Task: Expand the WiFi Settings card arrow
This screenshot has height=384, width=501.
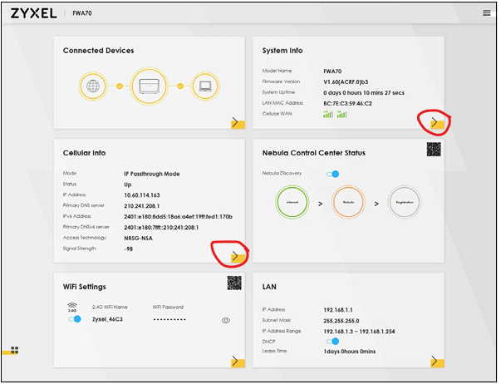Action: pyautogui.click(x=238, y=362)
